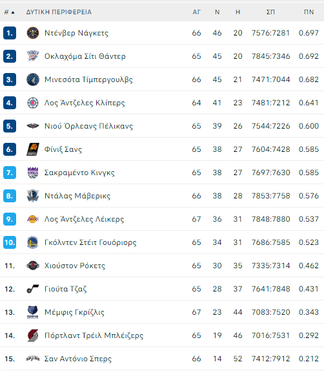The width and height of the screenshot is (324, 371).
Task: Open the Χιούστον Ρόκετς team link
Action: (x=75, y=266)
